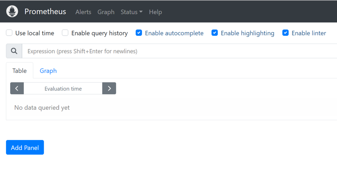Open the Prometheus brand title link
The image size is (337, 169).
pos(45,12)
